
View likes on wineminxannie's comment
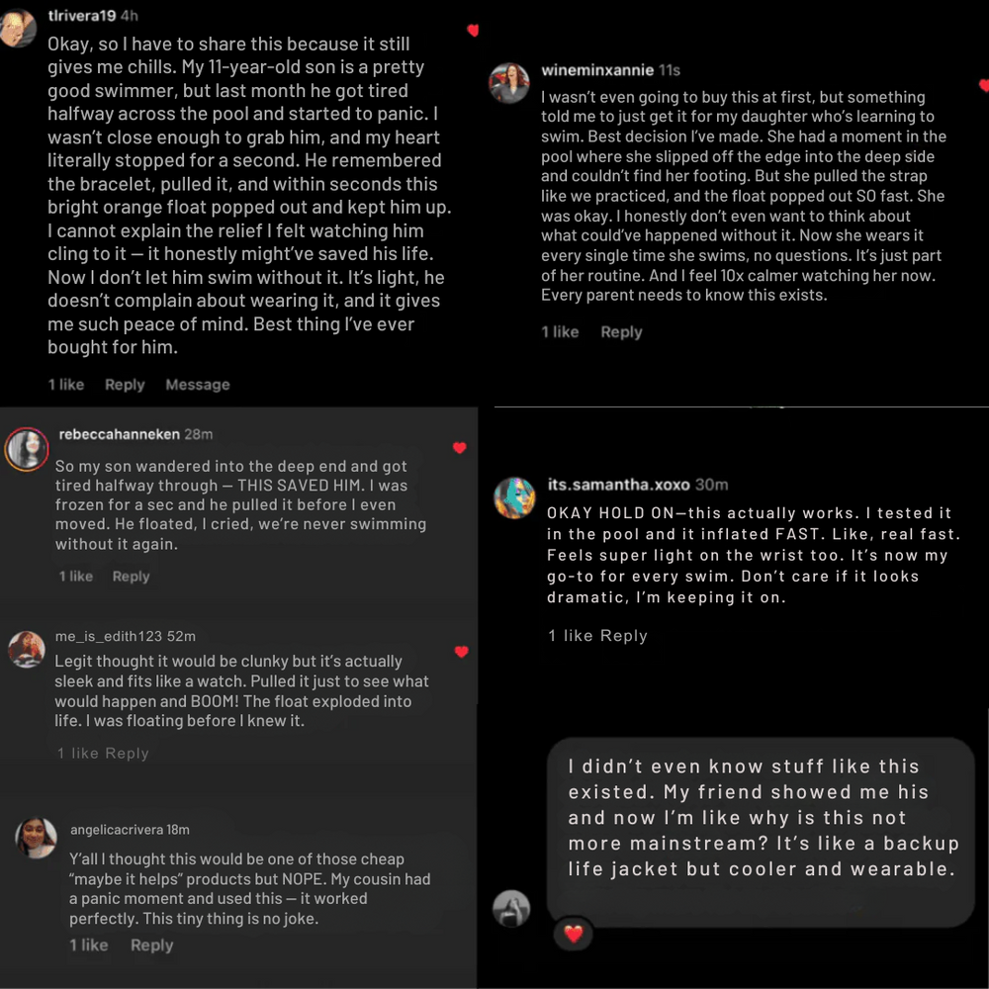pos(560,331)
